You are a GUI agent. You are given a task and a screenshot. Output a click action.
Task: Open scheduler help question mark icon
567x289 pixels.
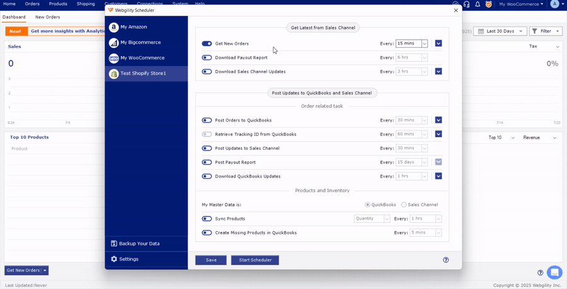pyautogui.click(x=446, y=260)
